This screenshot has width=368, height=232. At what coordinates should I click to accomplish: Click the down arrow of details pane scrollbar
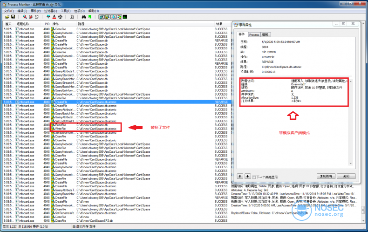(x=351, y=164)
